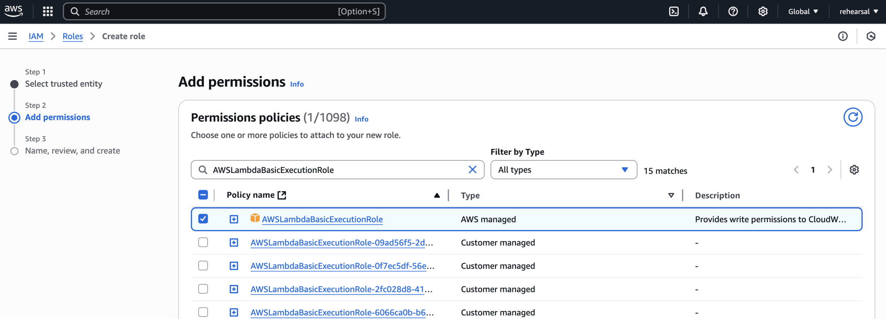This screenshot has width=886, height=319.
Task: Open the Global region selector
Action: [803, 11]
